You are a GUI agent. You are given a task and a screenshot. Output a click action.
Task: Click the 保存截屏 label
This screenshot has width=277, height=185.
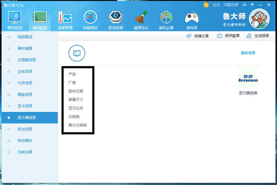pyautogui.click(x=232, y=36)
